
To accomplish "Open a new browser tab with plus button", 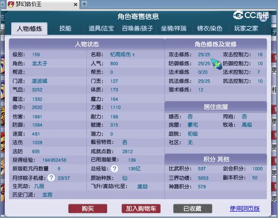I will point(84,4).
